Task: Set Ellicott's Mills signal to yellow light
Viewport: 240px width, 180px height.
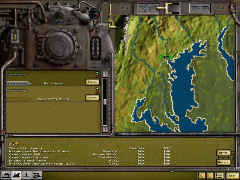Action: [97, 90]
